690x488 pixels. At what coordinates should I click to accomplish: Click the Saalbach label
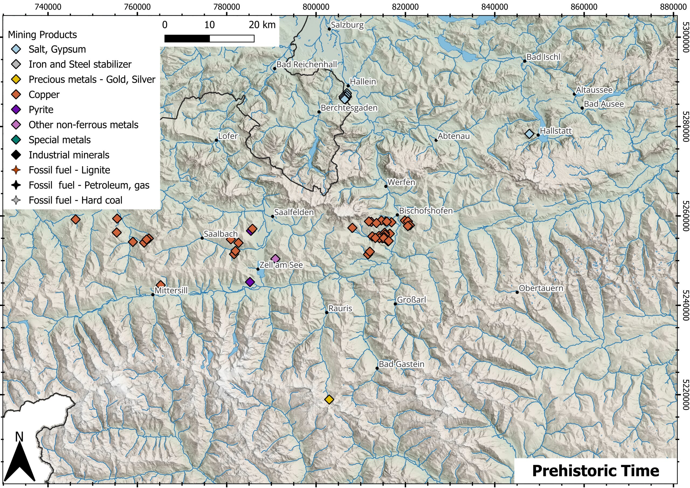click(220, 234)
